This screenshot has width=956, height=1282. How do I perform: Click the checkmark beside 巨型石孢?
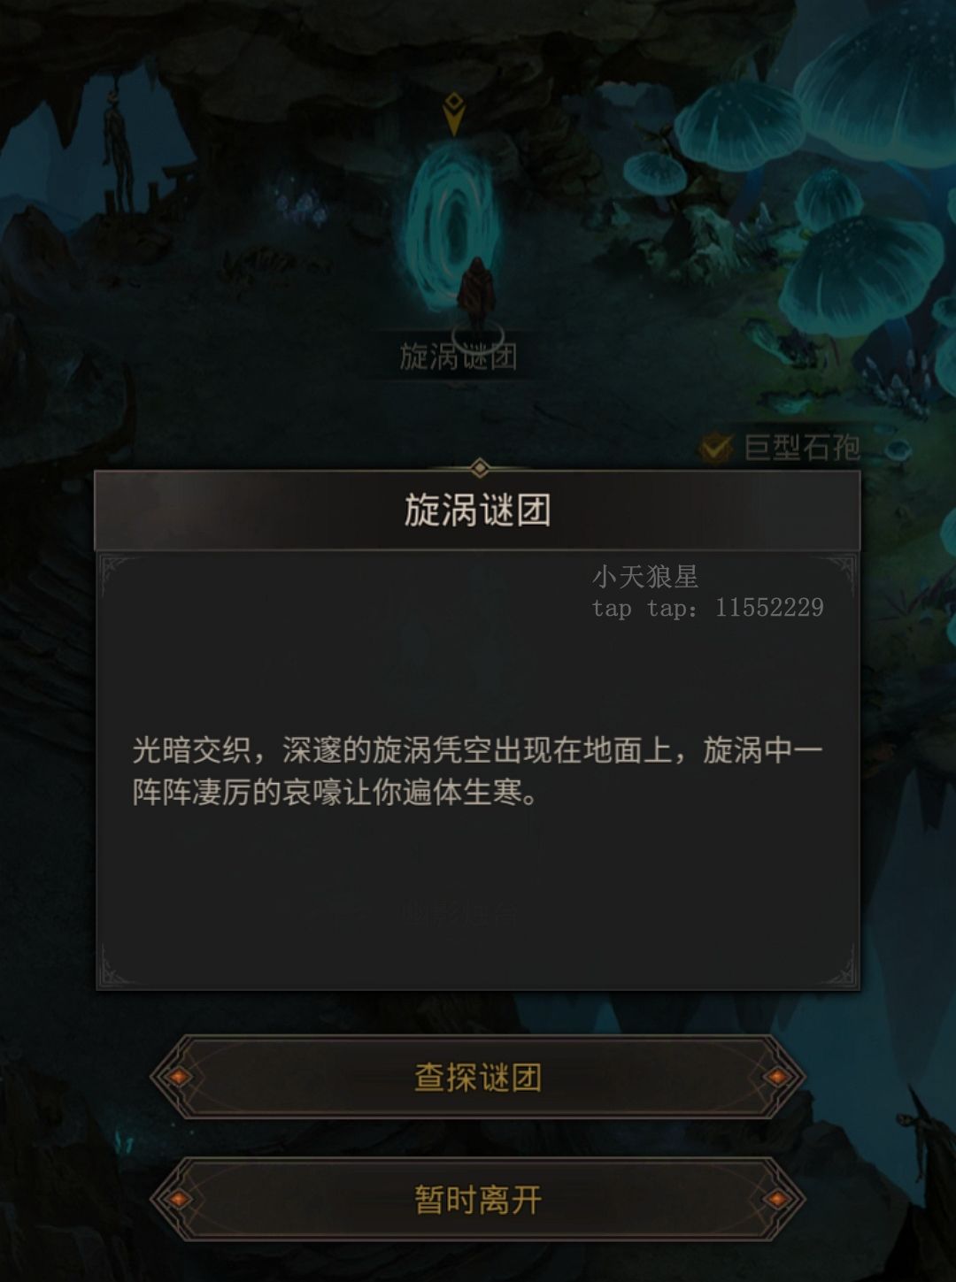tap(715, 448)
